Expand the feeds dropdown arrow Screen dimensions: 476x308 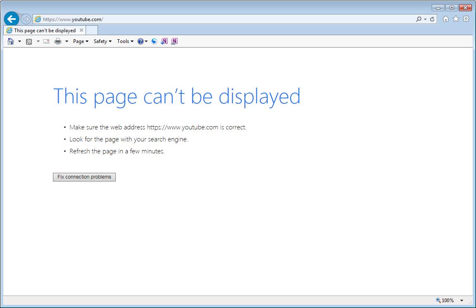[x=38, y=41]
